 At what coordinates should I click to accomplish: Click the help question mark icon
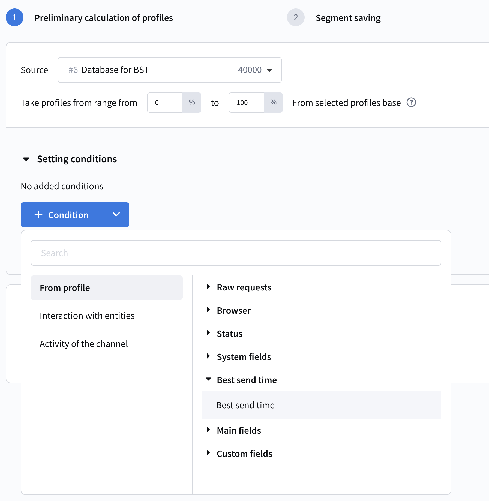411,103
